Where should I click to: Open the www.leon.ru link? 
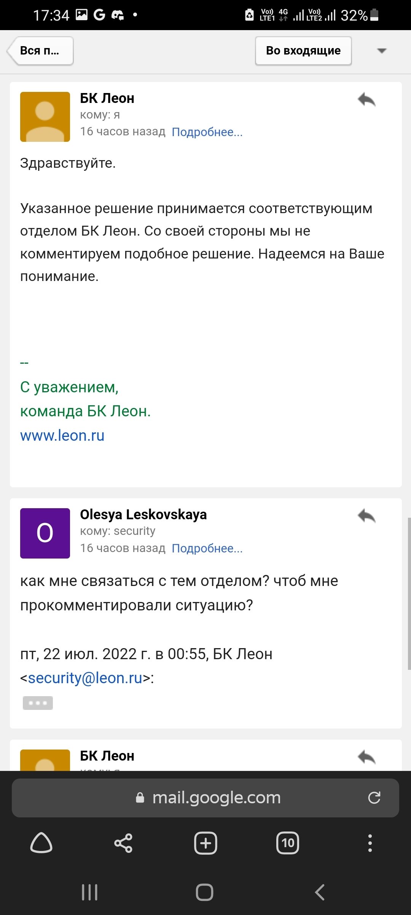(62, 435)
